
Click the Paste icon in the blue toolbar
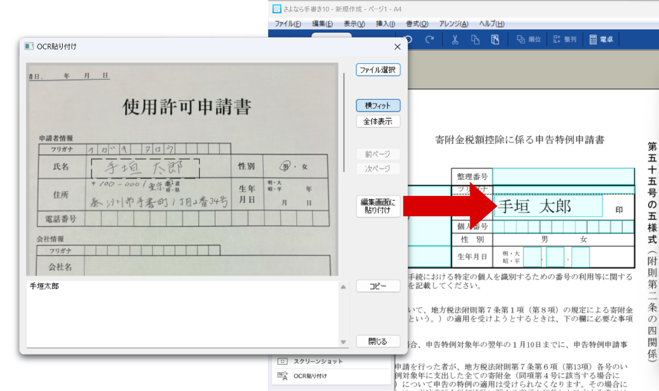(495, 40)
